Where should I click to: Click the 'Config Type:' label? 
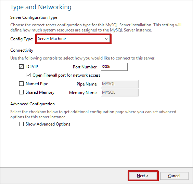[22, 39]
